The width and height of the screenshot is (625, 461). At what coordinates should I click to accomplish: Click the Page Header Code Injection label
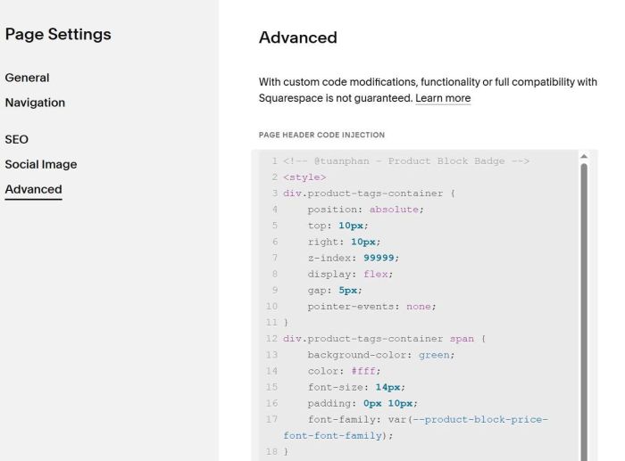[x=321, y=135]
